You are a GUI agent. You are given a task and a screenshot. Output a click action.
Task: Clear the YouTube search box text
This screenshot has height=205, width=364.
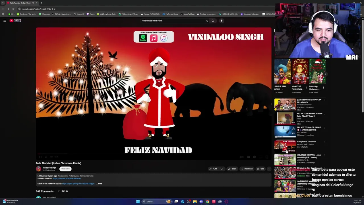pos(207,20)
